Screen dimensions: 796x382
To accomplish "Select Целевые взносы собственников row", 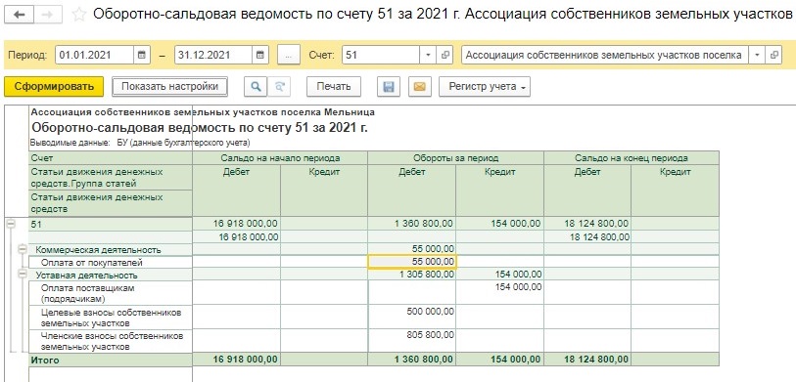I will tap(111, 318).
